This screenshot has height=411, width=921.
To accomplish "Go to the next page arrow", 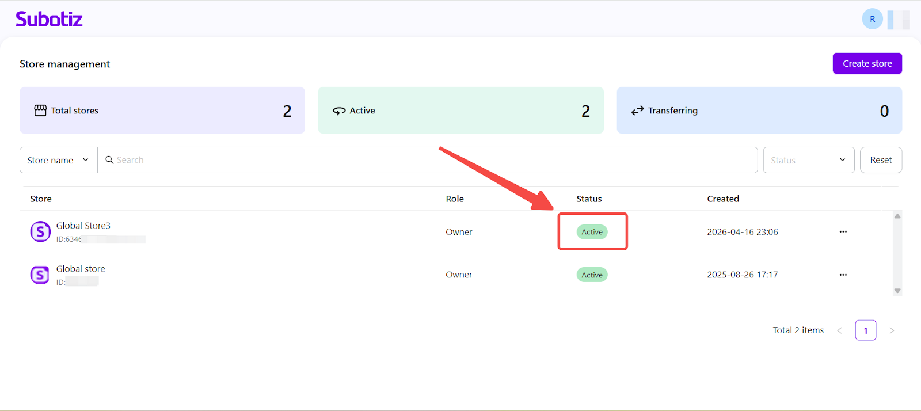I will (892, 330).
